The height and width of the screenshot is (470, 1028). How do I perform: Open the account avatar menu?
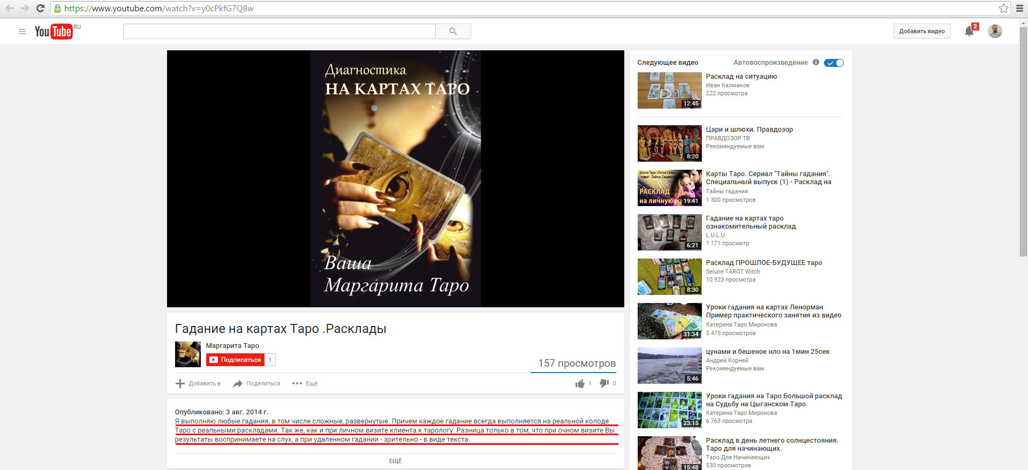coord(995,31)
